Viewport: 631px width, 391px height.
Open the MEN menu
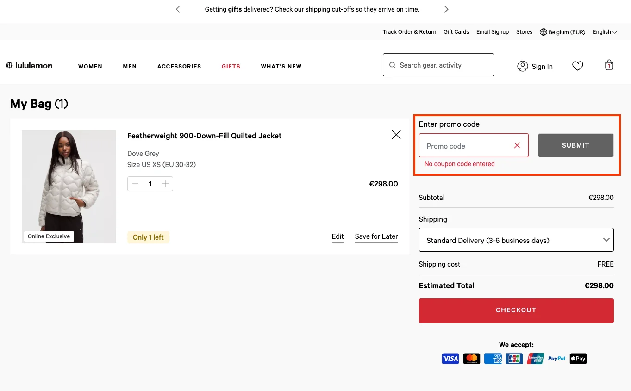tap(130, 66)
